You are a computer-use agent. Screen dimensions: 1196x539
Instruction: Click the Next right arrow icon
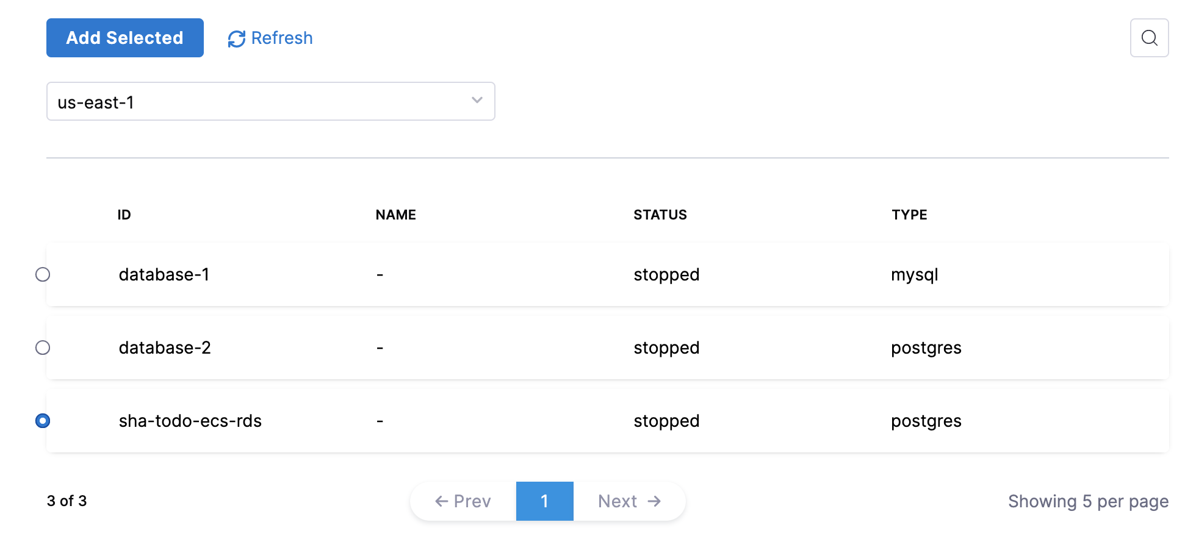655,501
